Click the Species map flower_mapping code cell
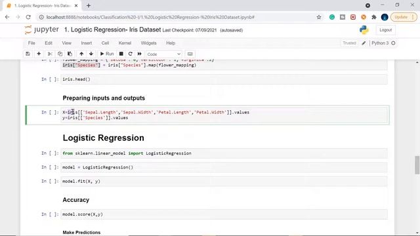 224,64
